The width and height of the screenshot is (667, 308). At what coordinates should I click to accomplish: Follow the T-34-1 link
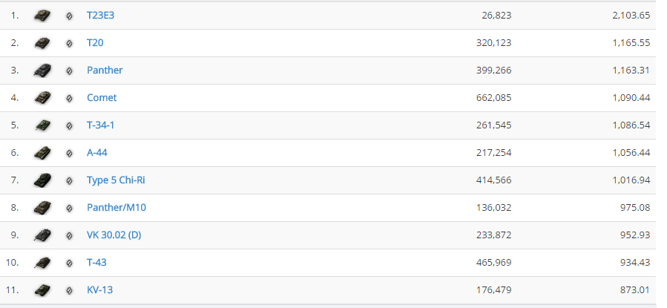[100, 125]
